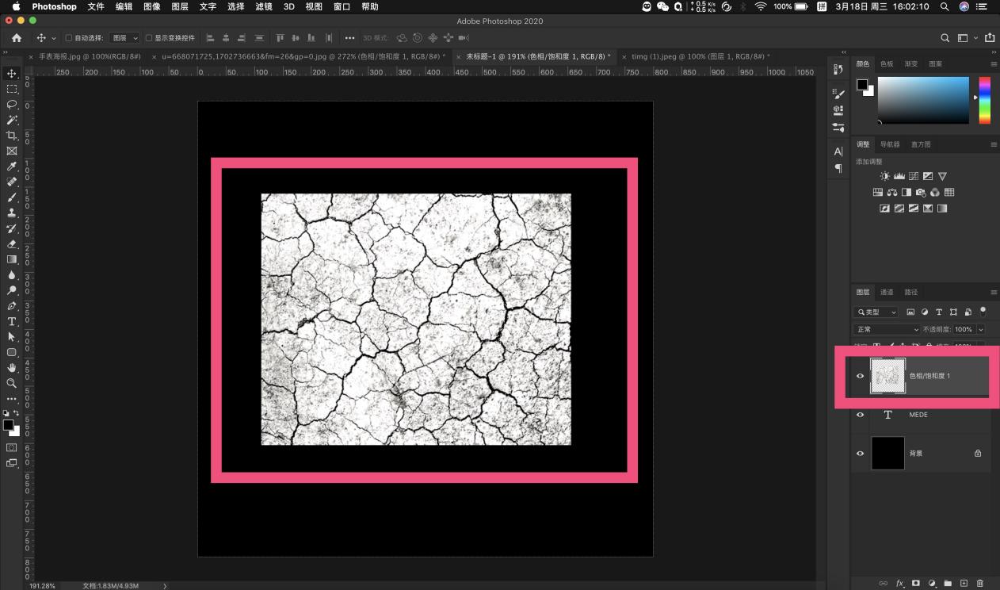Click the foreground color swatch in Color panel

(x=861, y=84)
